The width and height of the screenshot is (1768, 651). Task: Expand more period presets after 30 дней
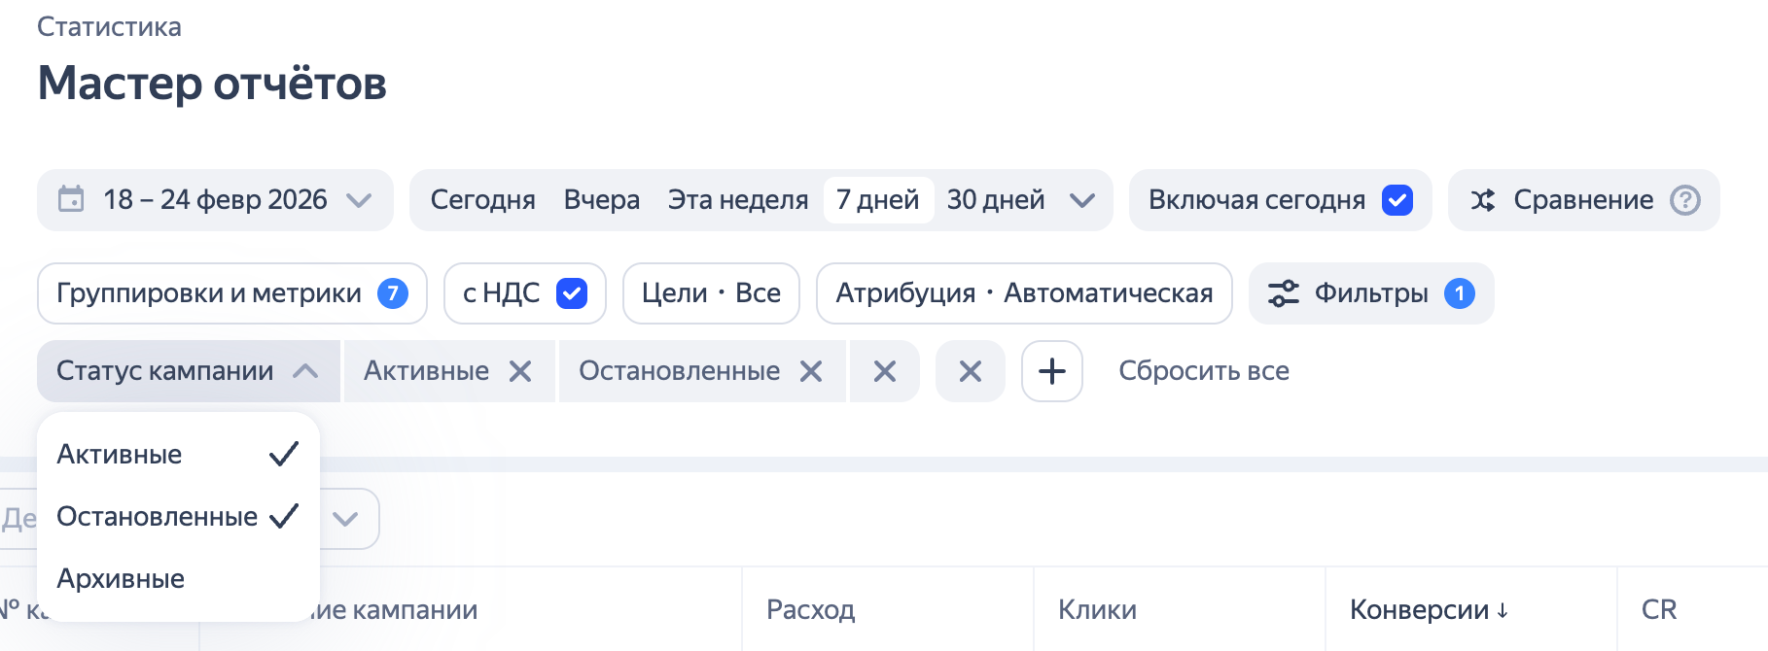click(x=1082, y=200)
